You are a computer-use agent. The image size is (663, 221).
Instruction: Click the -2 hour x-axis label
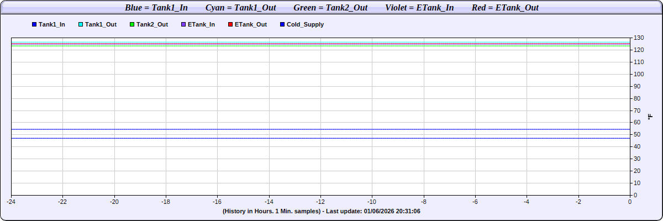578,202
